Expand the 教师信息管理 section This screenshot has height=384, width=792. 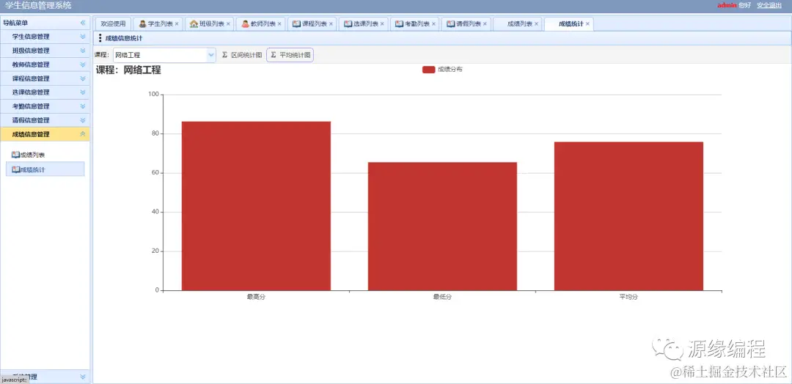[83, 64]
